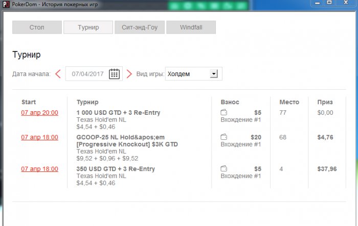Select GCOOP-25 NL Hold'em tournament title
Image resolution: width=358 pixels, height=226 pixels.
point(127,141)
